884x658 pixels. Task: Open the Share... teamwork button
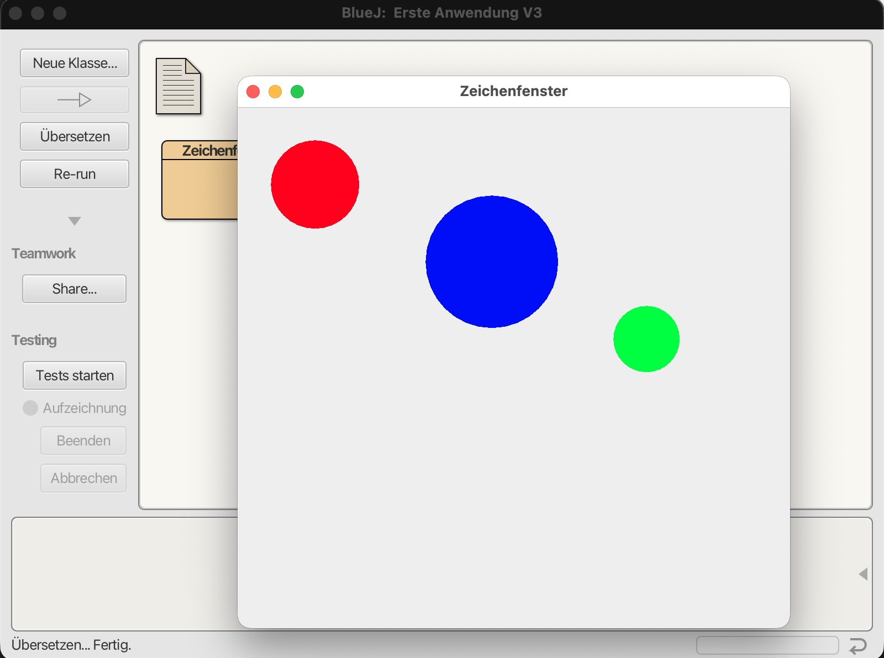[75, 289]
